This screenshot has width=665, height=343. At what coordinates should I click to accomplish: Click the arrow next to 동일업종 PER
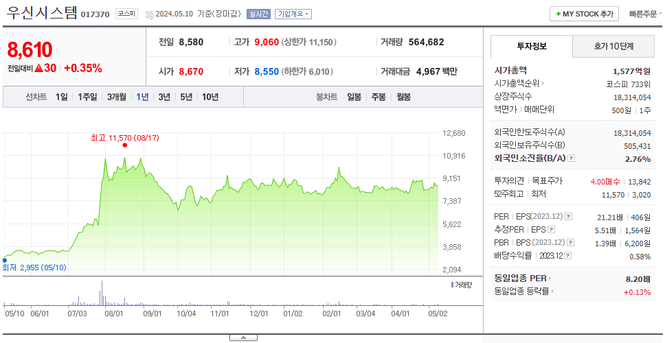(550, 279)
